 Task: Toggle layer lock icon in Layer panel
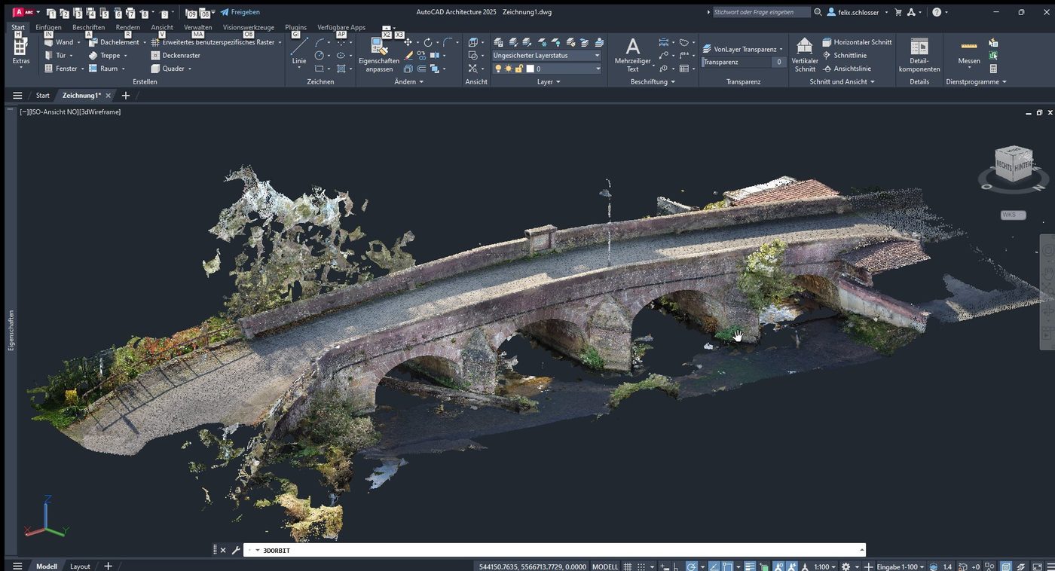click(x=518, y=69)
